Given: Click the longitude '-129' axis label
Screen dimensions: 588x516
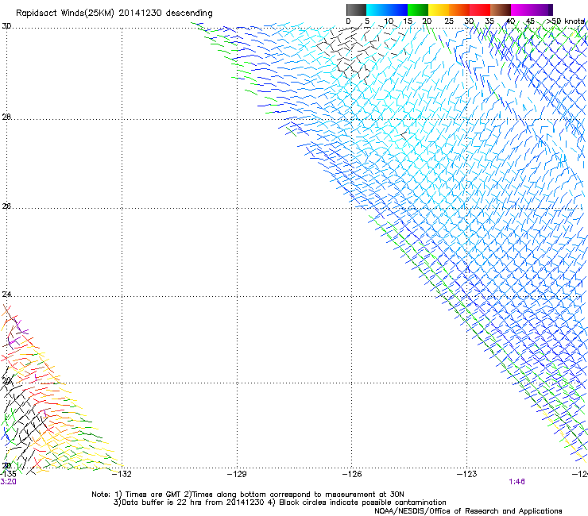Looking at the screenshot, I should point(238,475).
